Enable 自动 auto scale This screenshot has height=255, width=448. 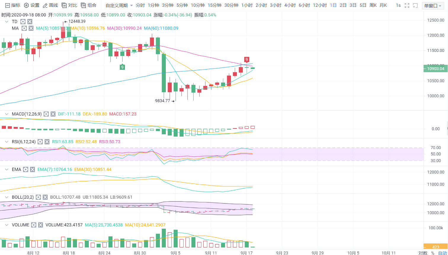click(x=442, y=253)
